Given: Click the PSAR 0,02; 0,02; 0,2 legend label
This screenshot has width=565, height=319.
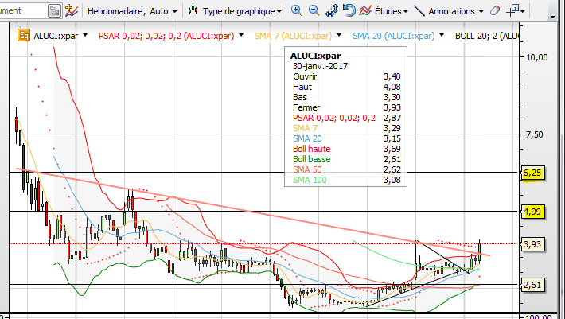Looking at the screenshot, I should (x=166, y=36).
